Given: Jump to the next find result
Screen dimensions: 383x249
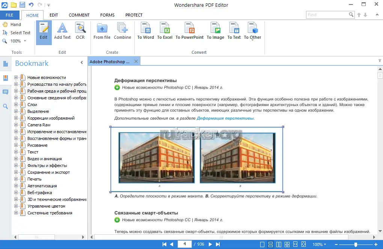Looking at the screenshot, I should click(x=365, y=15).
